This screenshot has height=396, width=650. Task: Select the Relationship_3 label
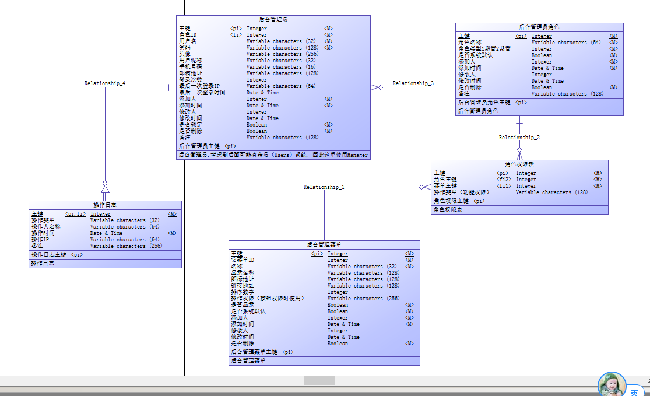(413, 83)
